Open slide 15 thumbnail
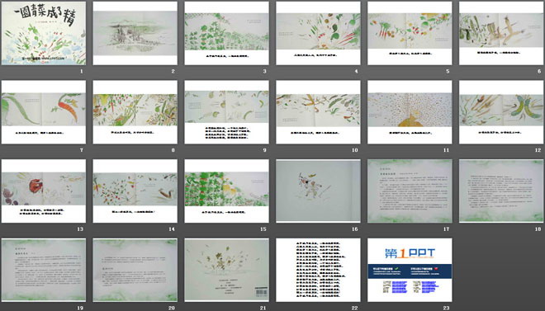The height and width of the screenshot is (311, 545). [226, 191]
